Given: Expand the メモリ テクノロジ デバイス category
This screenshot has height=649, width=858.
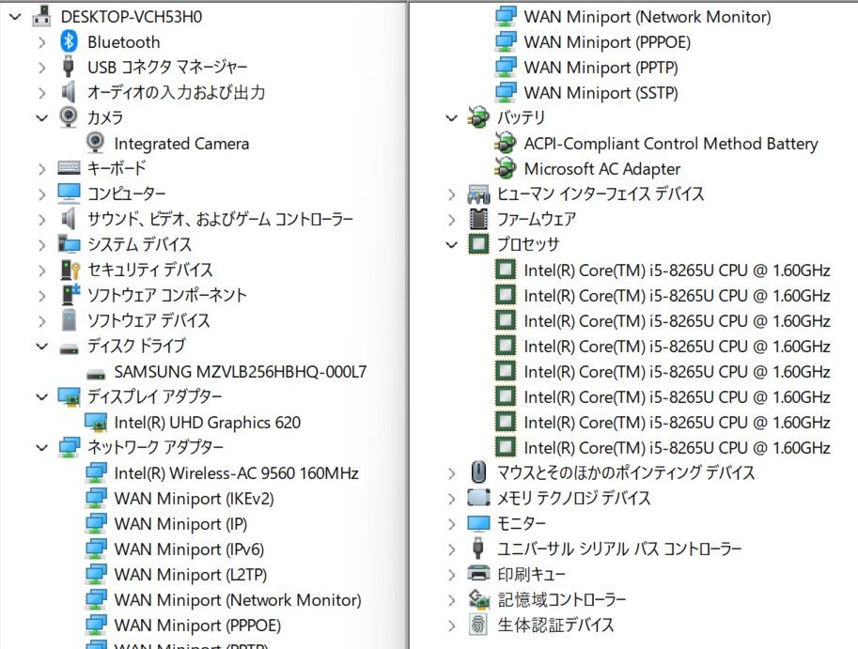Looking at the screenshot, I should pos(451,498).
